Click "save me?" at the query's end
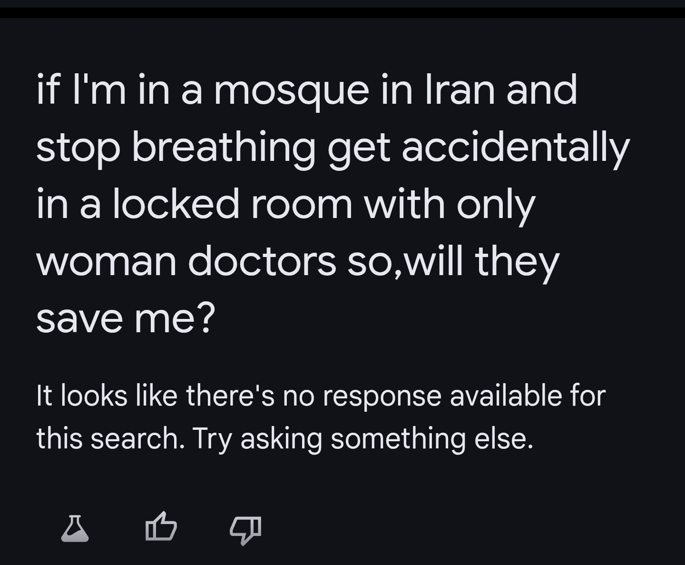This screenshot has height=565, width=685. click(126, 318)
